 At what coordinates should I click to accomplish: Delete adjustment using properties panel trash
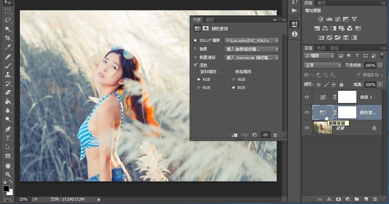[275, 135]
